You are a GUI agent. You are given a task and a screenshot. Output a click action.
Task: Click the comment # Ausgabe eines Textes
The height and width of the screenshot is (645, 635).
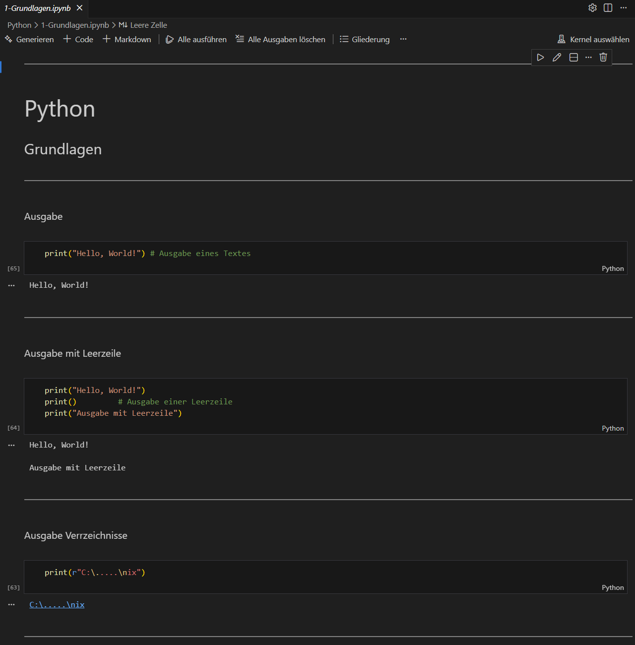click(x=200, y=253)
